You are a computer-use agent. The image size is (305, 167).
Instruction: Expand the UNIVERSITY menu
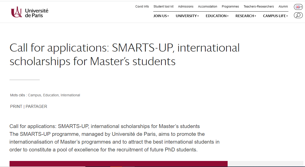point(187,16)
